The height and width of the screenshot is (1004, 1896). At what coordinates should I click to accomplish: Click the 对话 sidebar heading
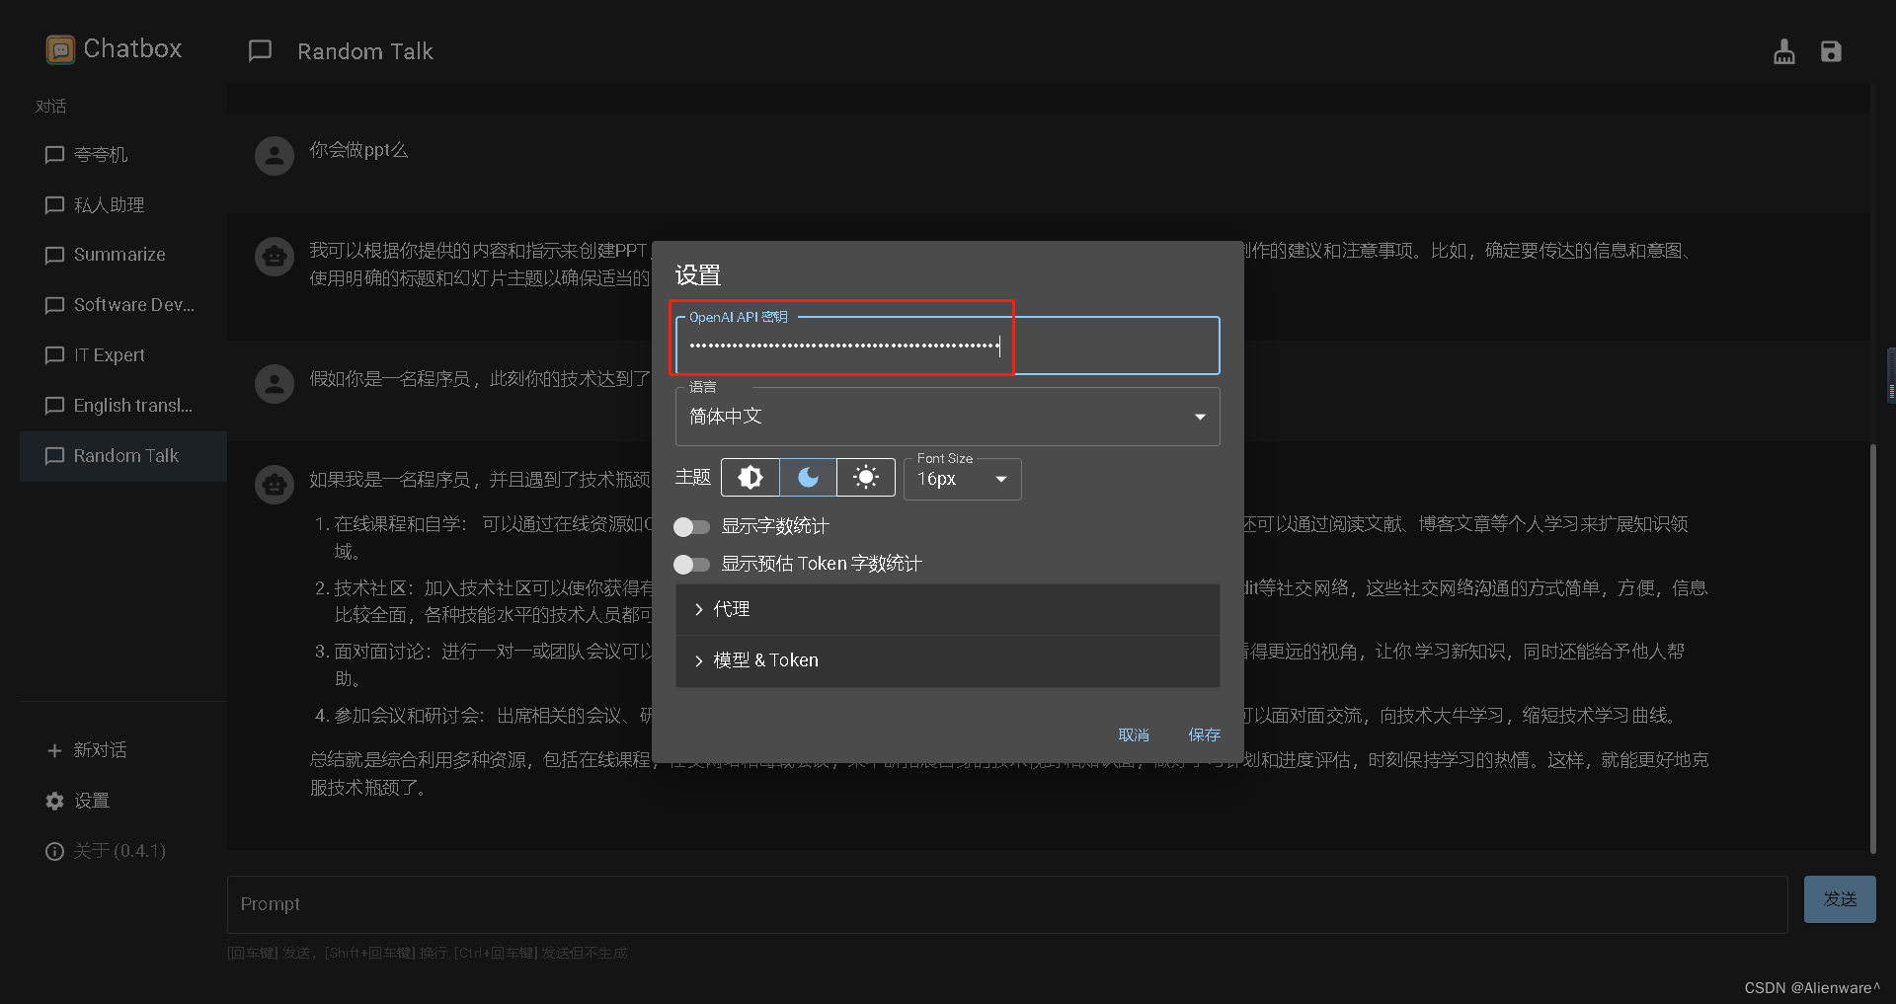51,106
